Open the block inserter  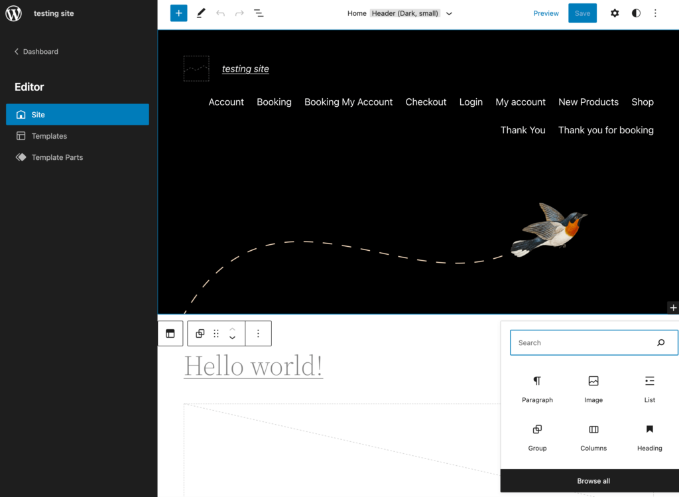pyautogui.click(x=178, y=13)
